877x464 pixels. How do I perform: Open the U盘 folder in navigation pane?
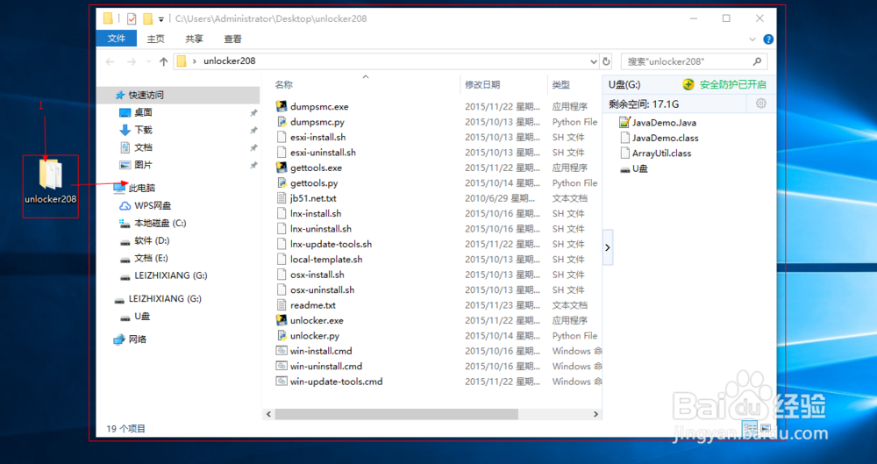coord(135,317)
